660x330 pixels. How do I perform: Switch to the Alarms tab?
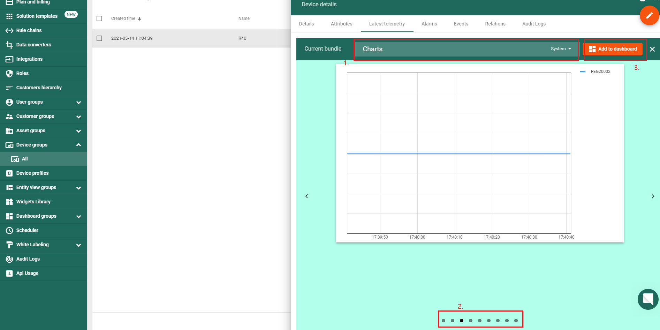[x=429, y=24]
